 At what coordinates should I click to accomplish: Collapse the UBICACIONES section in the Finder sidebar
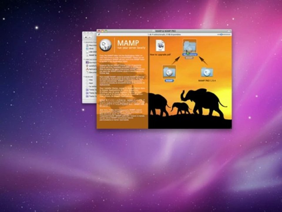84,59
